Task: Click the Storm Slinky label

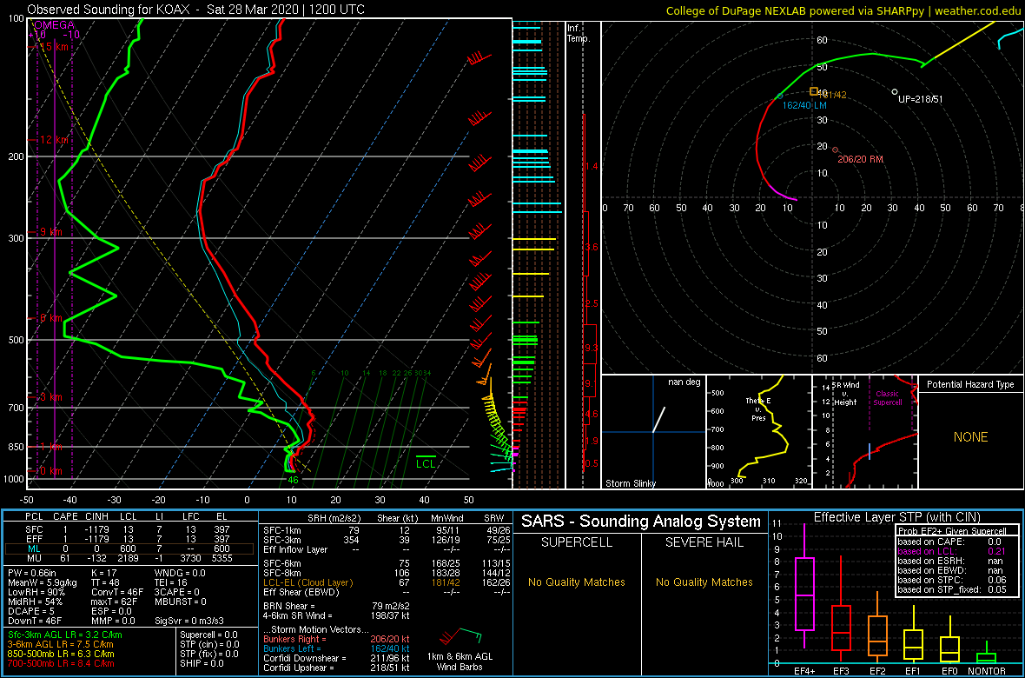Action: [x=630, y=483]
